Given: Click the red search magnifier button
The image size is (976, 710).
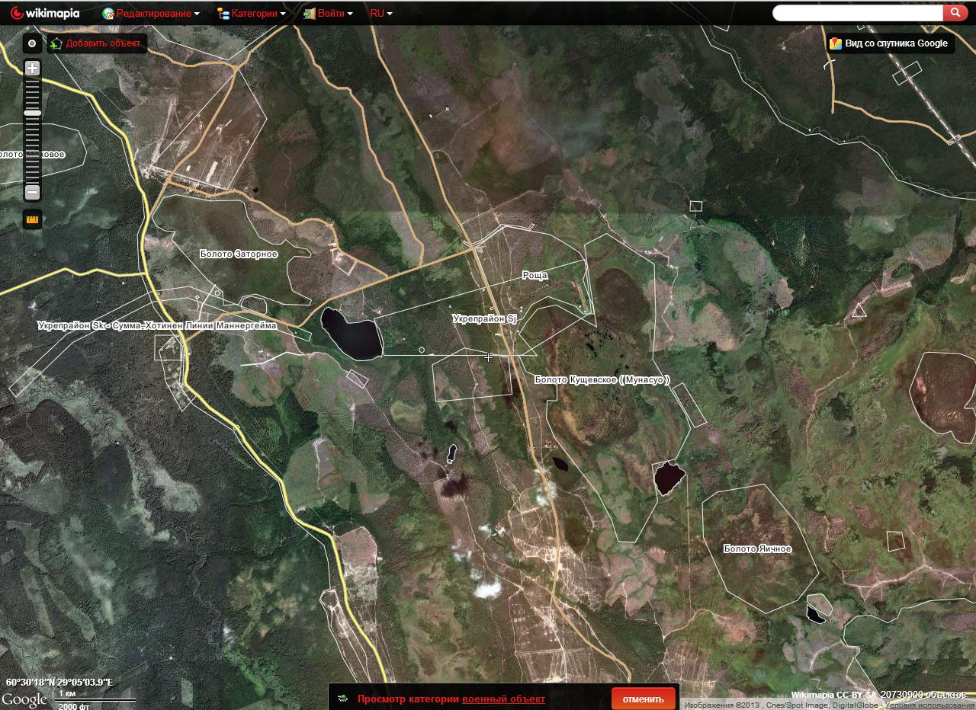Looking at the screenshot, I should point(955,13).
